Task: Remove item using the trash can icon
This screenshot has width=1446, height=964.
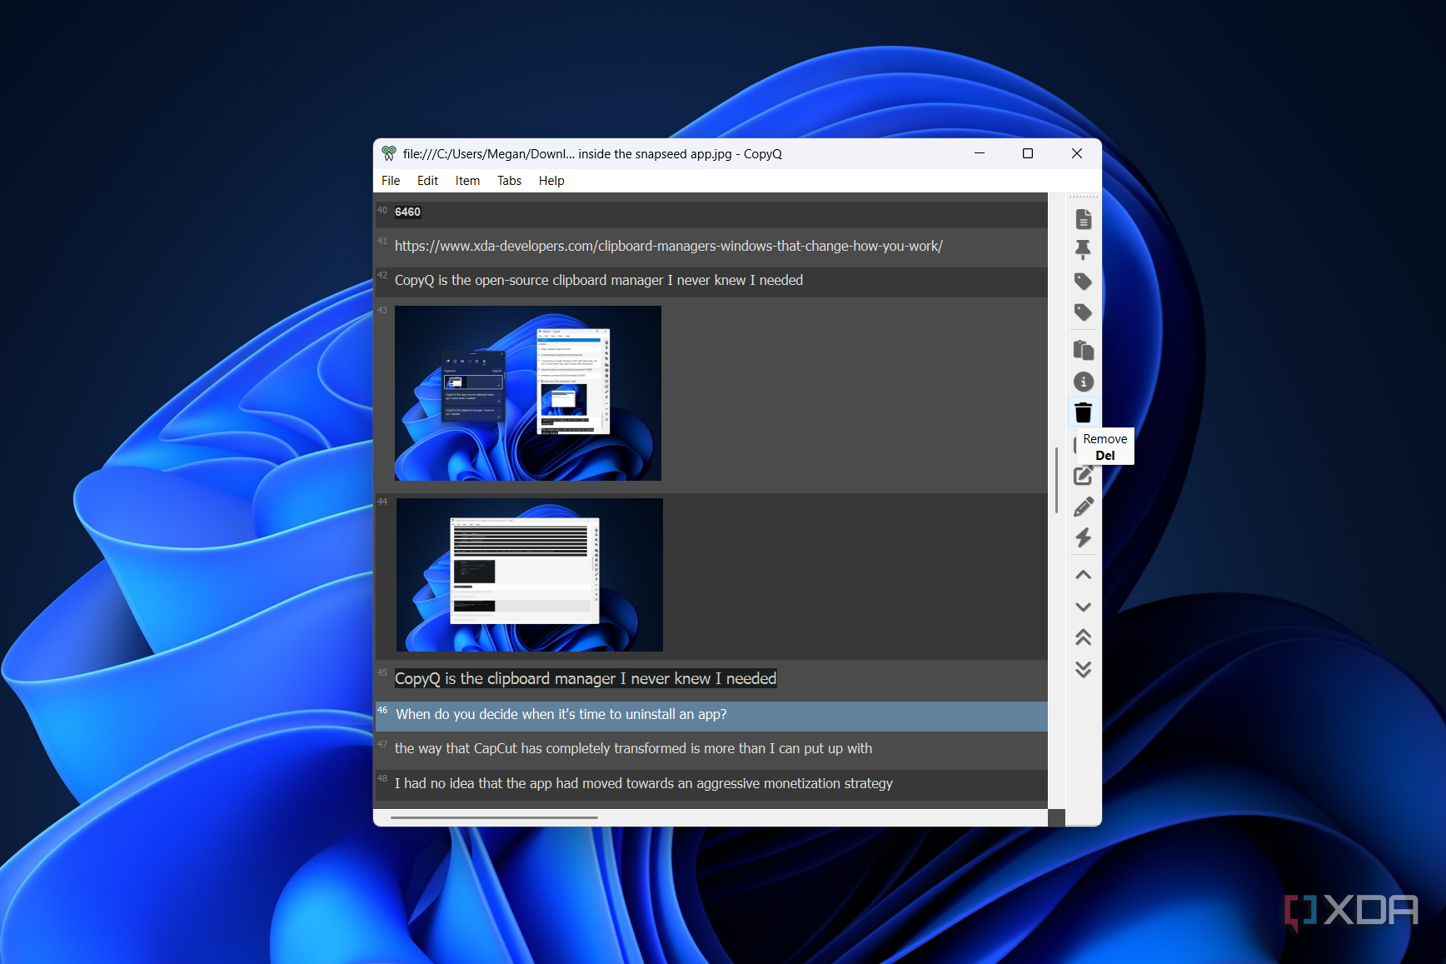Action: point(1083,412)
